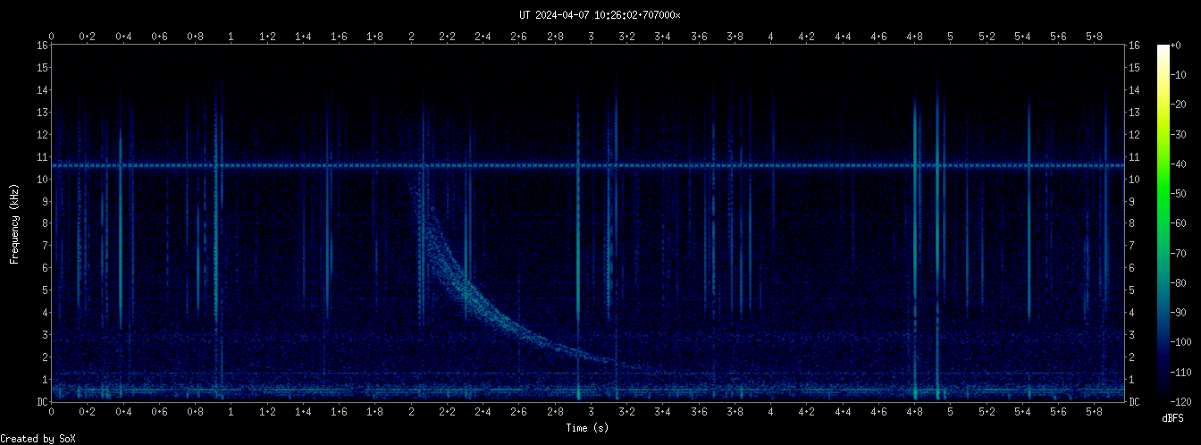
Task: Click the colorbar gradient strip
Action: pyautogui.click(x=1163, y=223)
